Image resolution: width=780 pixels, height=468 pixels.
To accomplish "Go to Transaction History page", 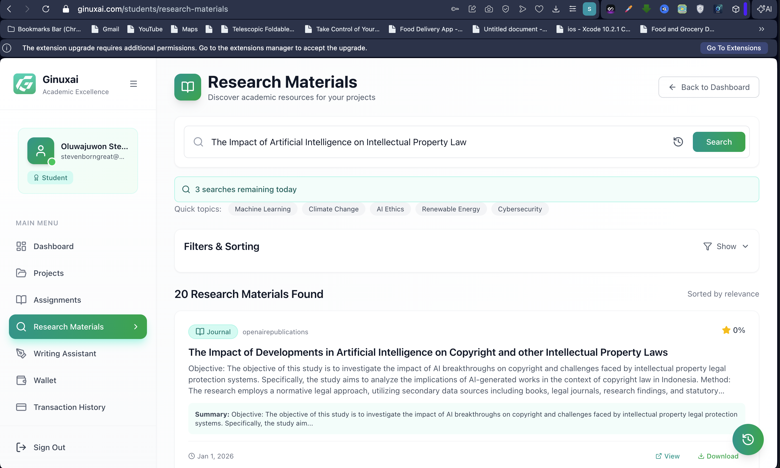I will pyautogui.click(x=69, y=407).
